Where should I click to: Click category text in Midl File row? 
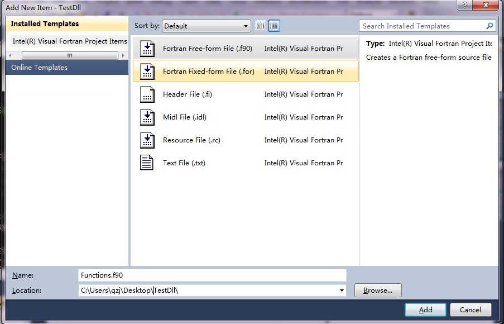click(304, 117)
